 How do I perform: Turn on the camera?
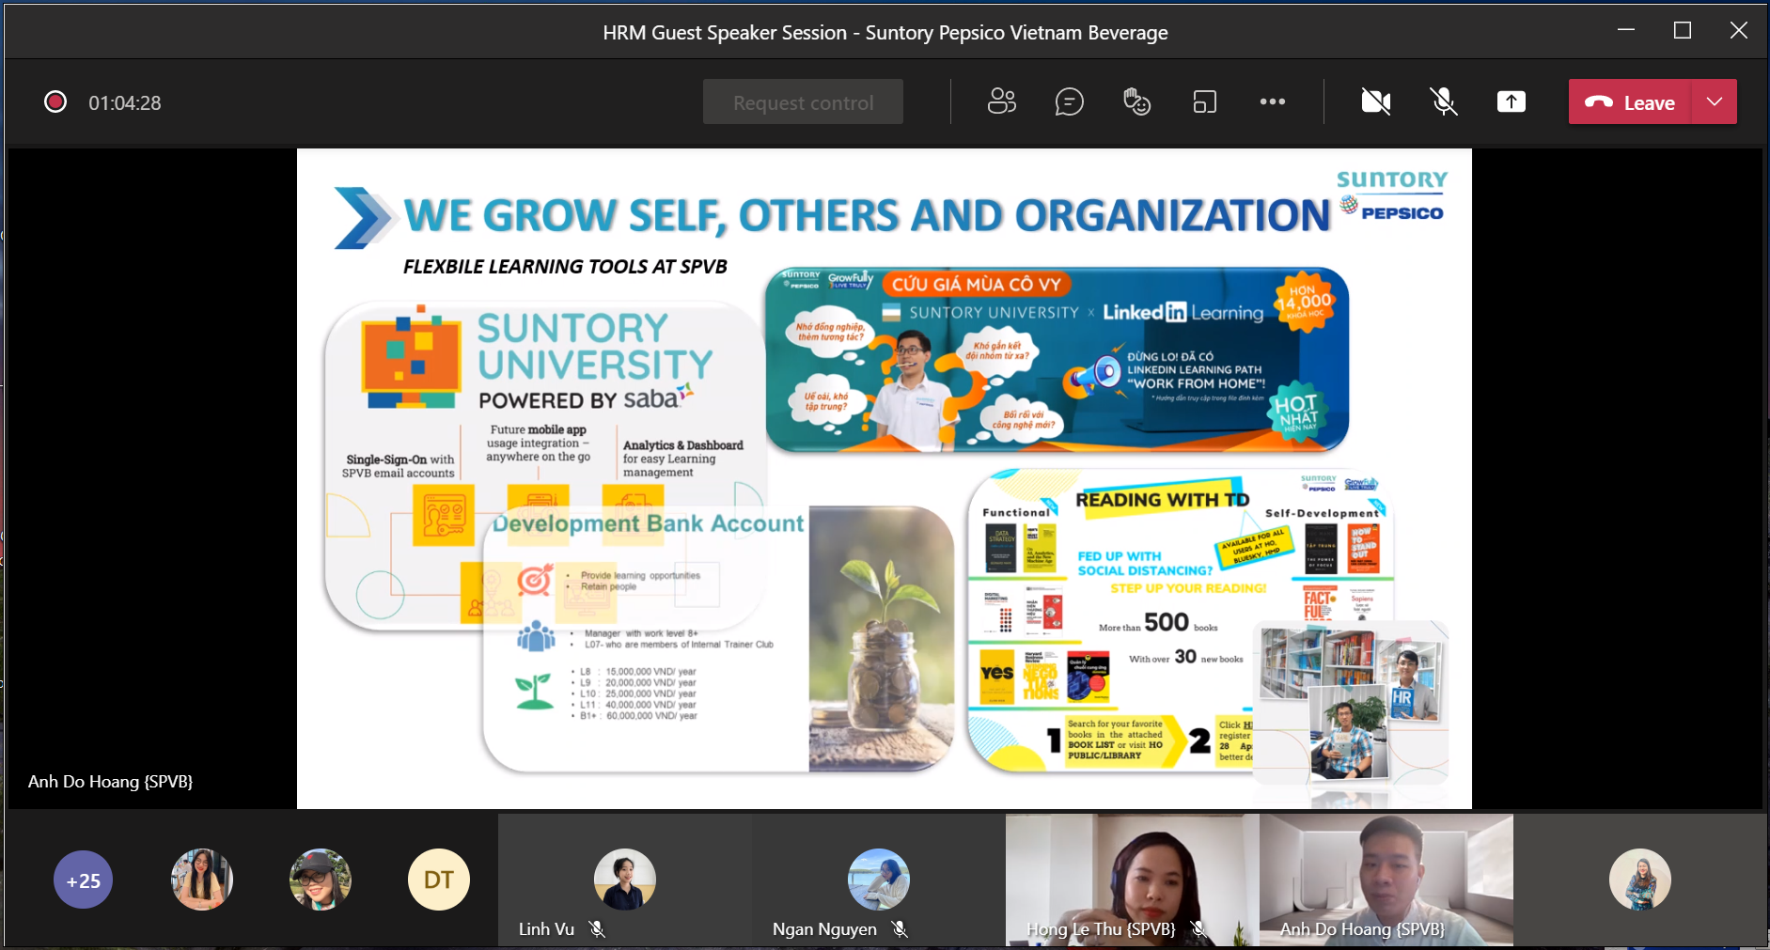1376,101
